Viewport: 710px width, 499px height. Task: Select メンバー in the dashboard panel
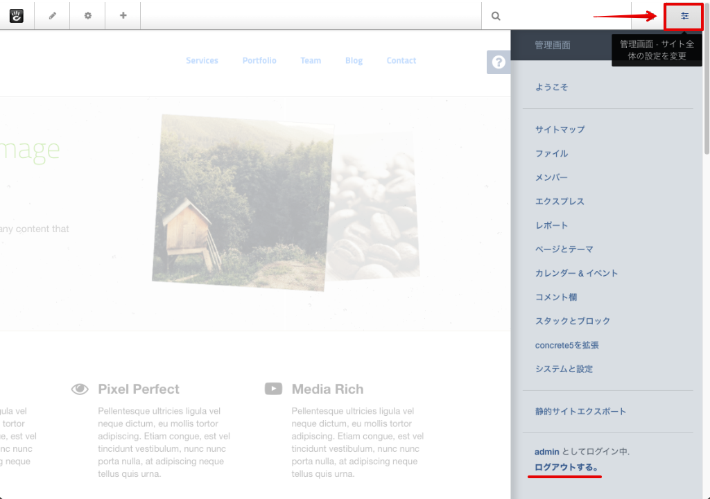pos(551,177)
